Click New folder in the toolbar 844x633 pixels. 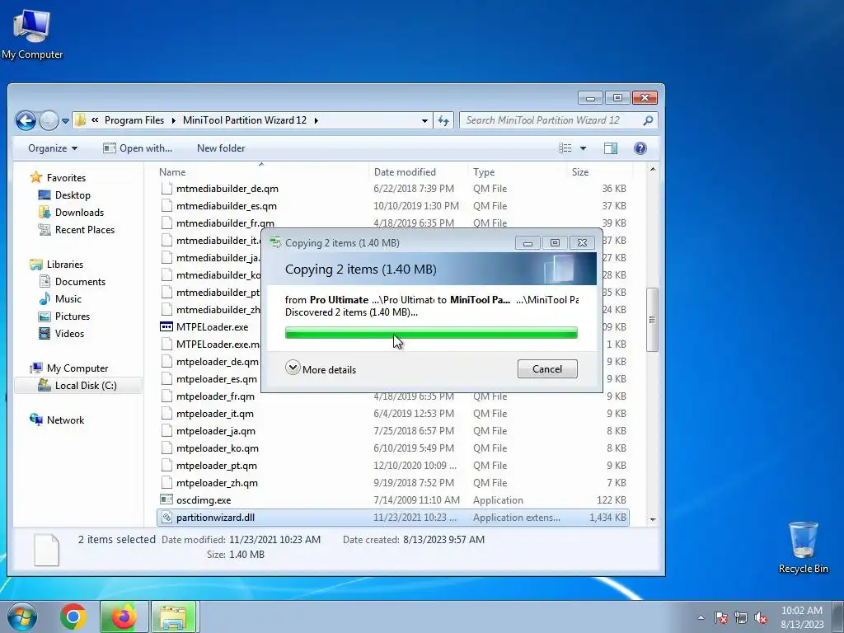click(x=221, y=148)
